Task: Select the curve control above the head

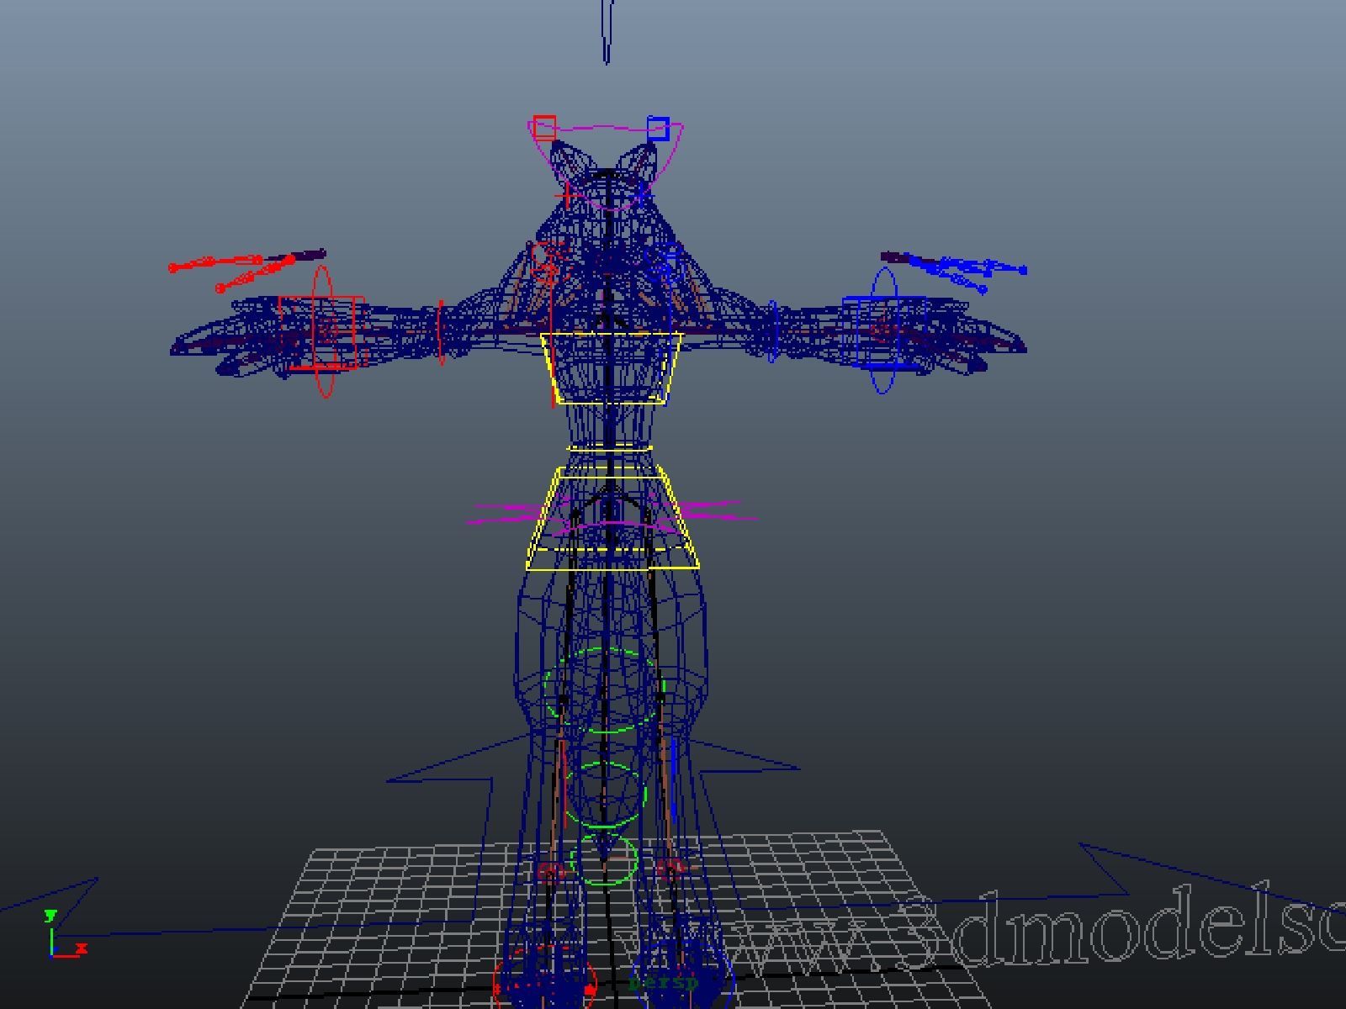Action: pos(607,31)
